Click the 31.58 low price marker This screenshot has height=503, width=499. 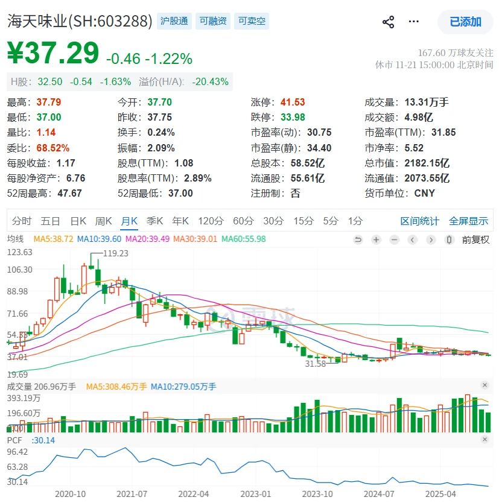pos(315,364)
